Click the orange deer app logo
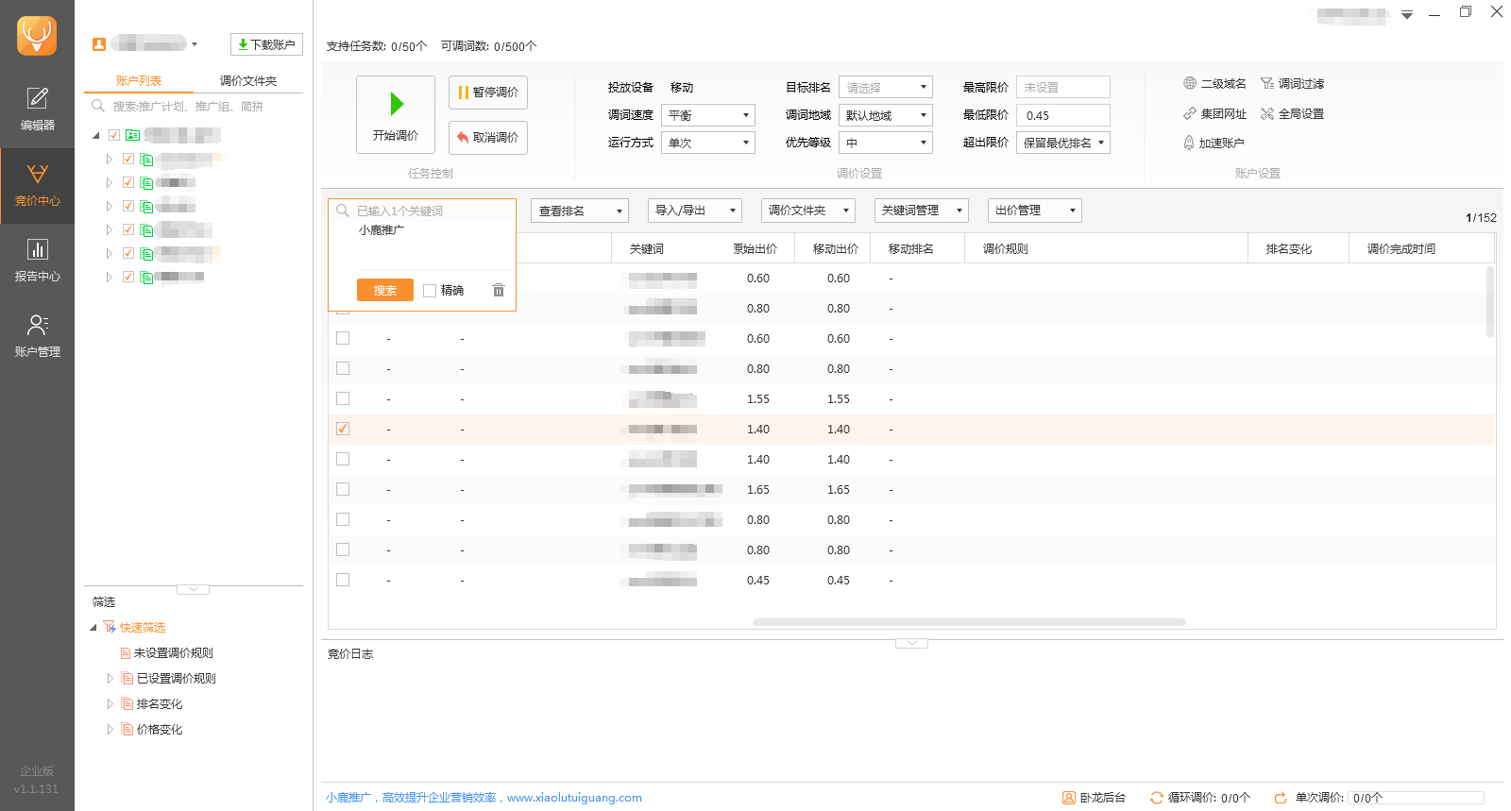 point(37,36)
